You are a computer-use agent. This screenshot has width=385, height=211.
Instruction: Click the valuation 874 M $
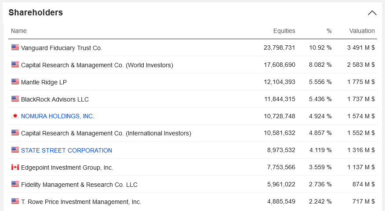363,184
